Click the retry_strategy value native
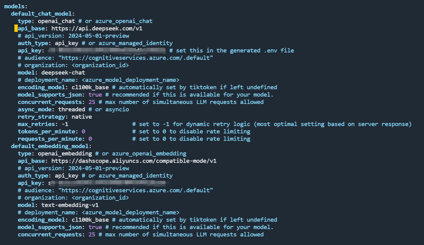This screenshot has height=245, width=424. coord(81,117)
